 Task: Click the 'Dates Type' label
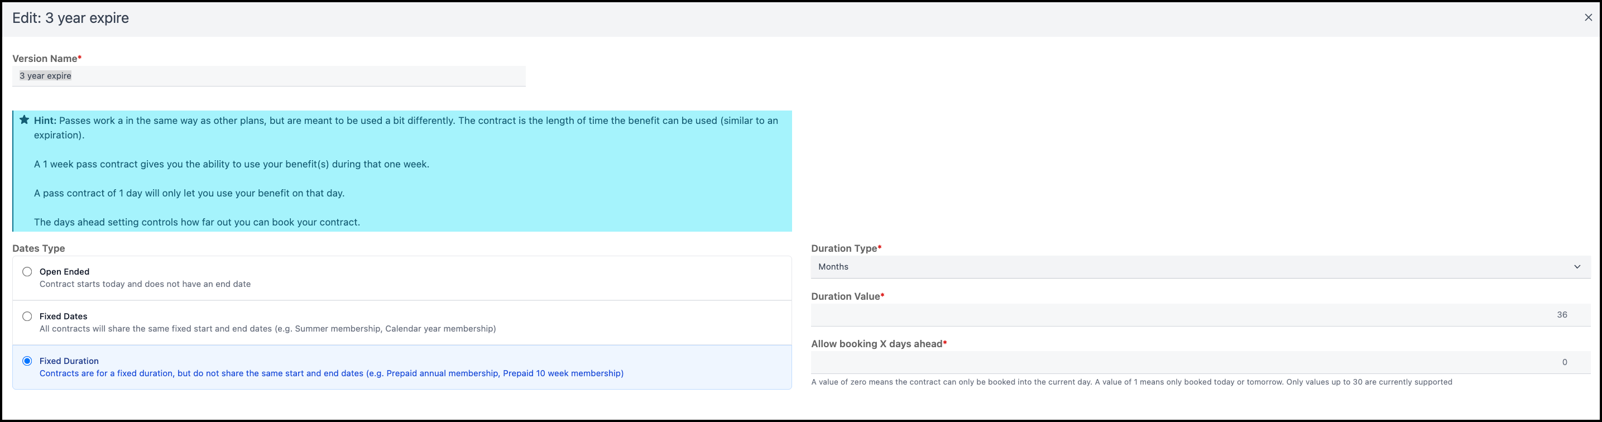coord(39,248)
